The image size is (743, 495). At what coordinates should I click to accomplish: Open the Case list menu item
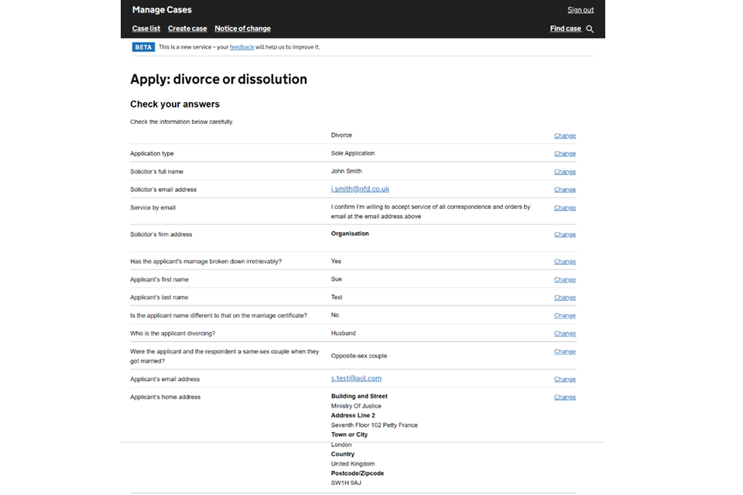point(146,29)
